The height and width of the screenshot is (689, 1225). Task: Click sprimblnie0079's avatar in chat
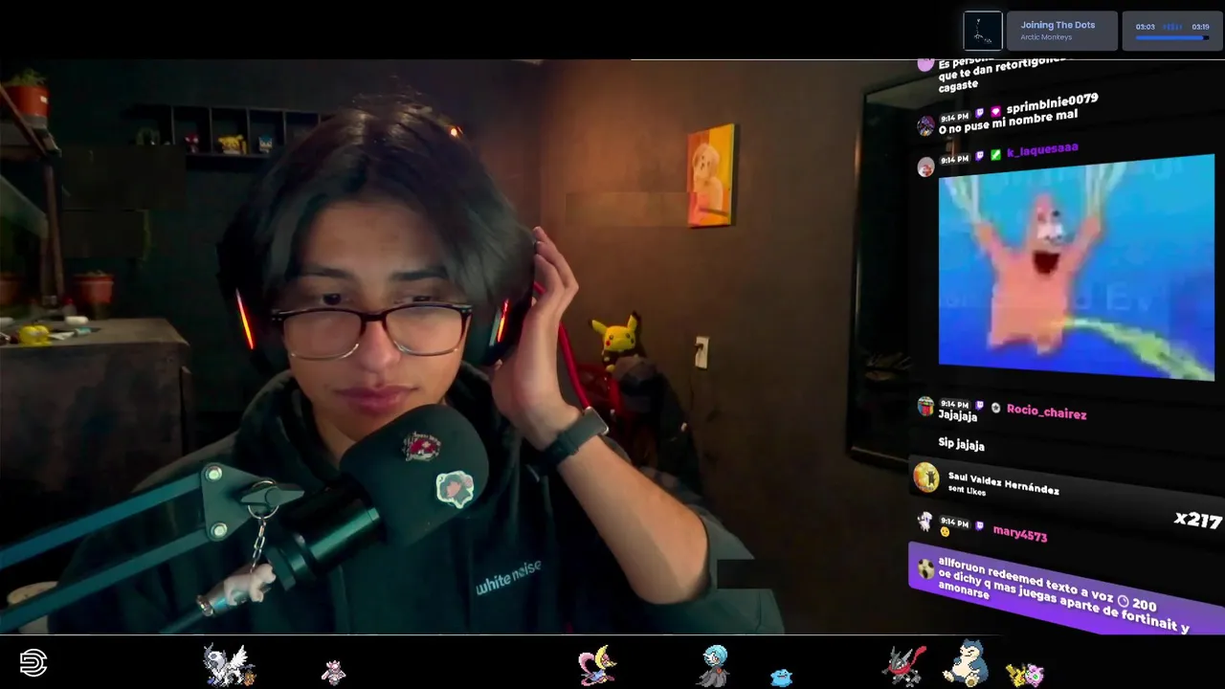[925, 125]
